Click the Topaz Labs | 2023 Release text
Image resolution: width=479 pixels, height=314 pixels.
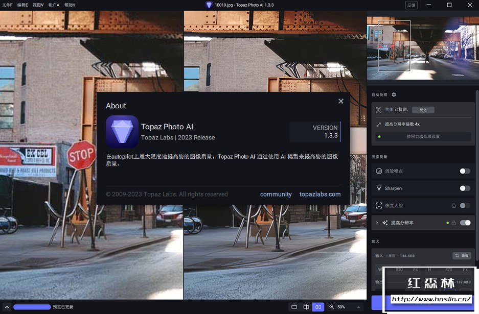pyautogui.click(x=178, y=138)
